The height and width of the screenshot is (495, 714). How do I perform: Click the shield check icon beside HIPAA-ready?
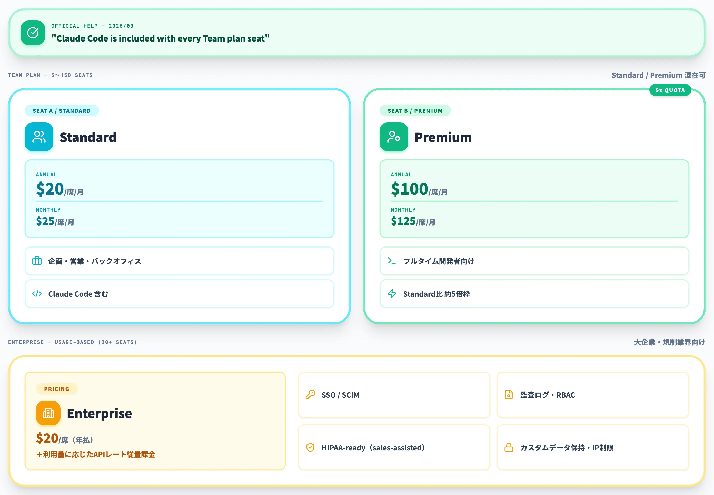[x=310, y=447]
